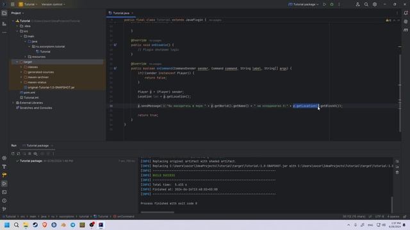Open the main menu hamburger icon
The height and width of the screenshot is (230, 410).
click(x=13, y=4)
